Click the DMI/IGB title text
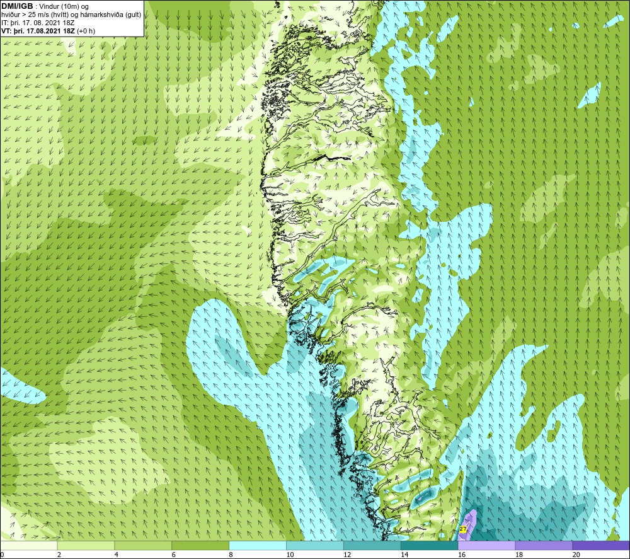This screenshot has width=630, height=559. point(17,6)
